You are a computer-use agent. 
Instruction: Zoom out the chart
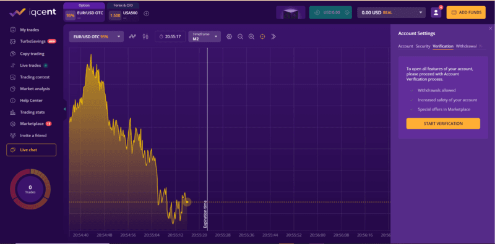tap(240, 36)
